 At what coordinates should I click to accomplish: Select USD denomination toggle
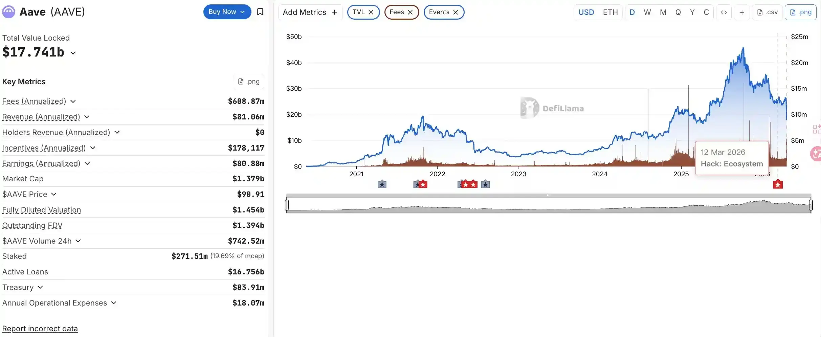click(x=586, y=12)
